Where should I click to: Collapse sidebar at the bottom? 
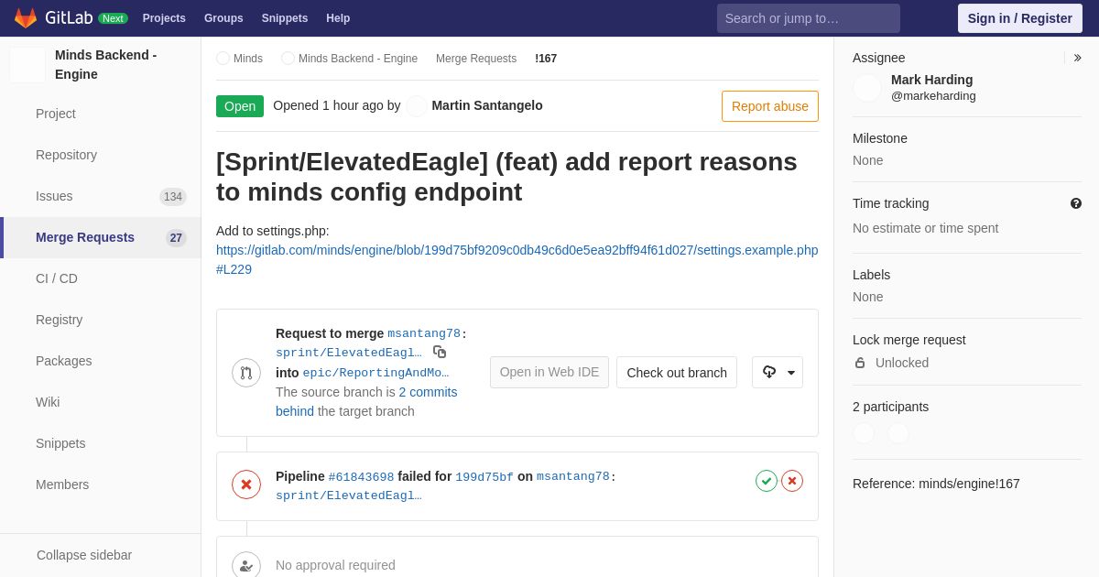pyautogui.click(x=101, y=555)
